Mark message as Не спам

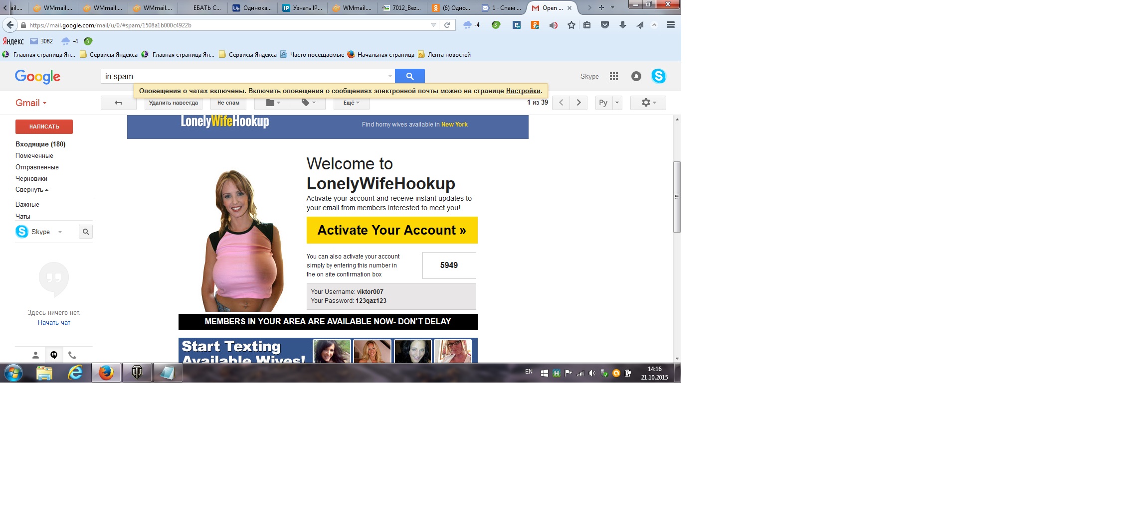[228, 103]
